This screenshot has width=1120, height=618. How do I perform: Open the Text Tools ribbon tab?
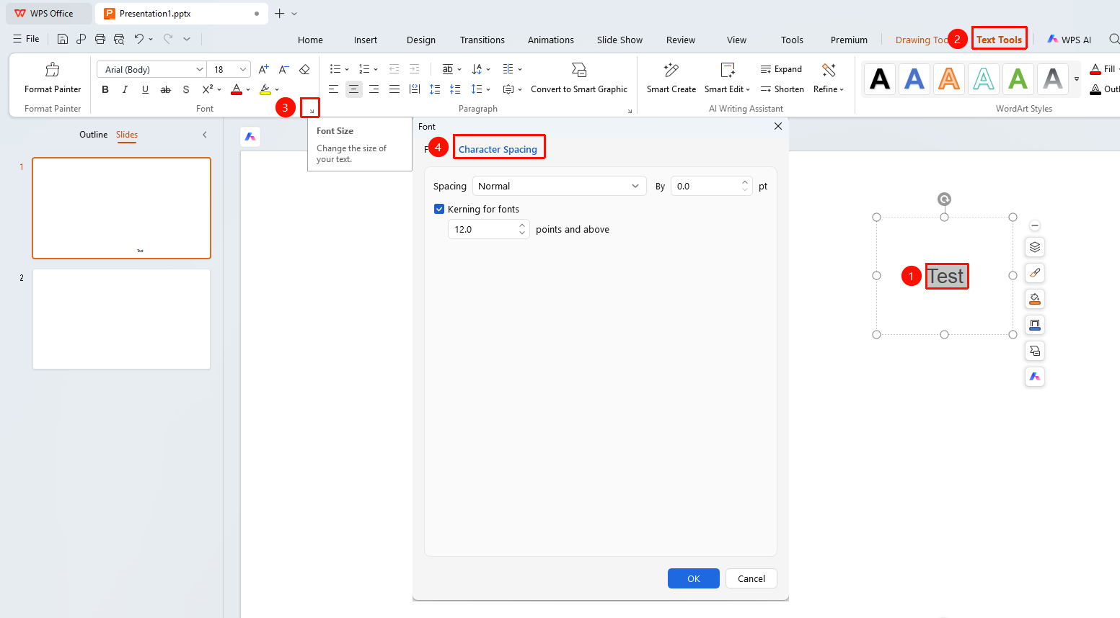999,40
